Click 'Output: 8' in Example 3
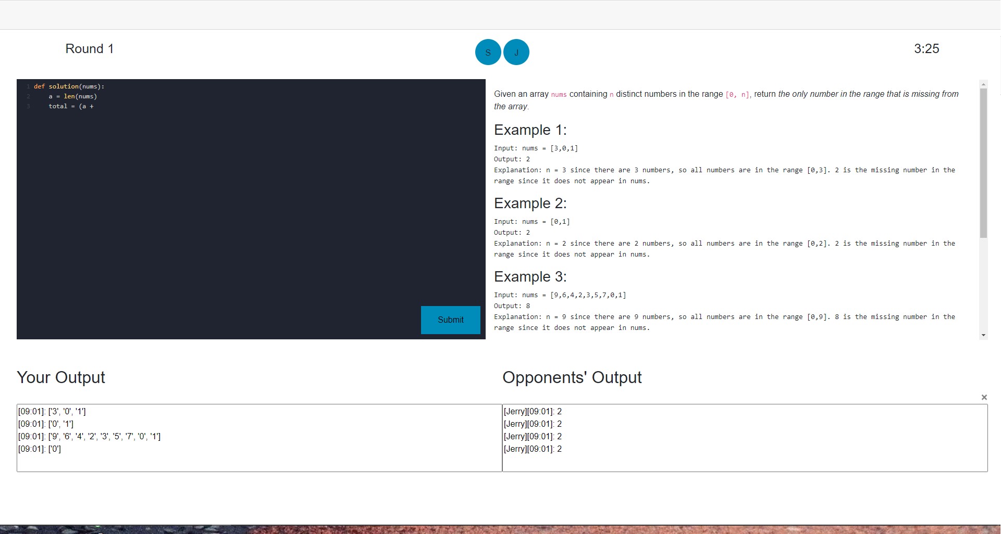The height and width of the screenshot is (534, 1001). pos(512,306)
